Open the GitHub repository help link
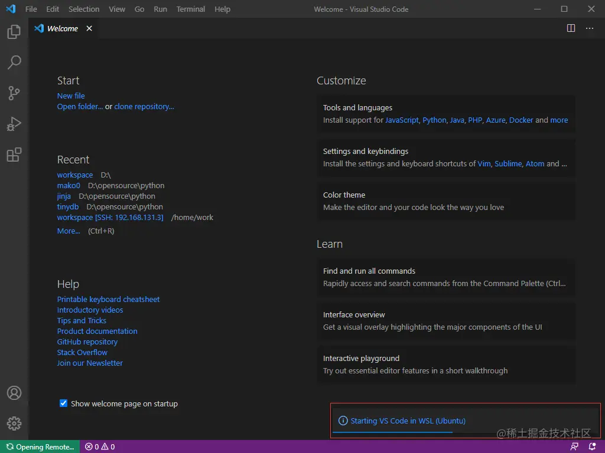The width and height of the screenshot is (605, 453). point(87,342)
